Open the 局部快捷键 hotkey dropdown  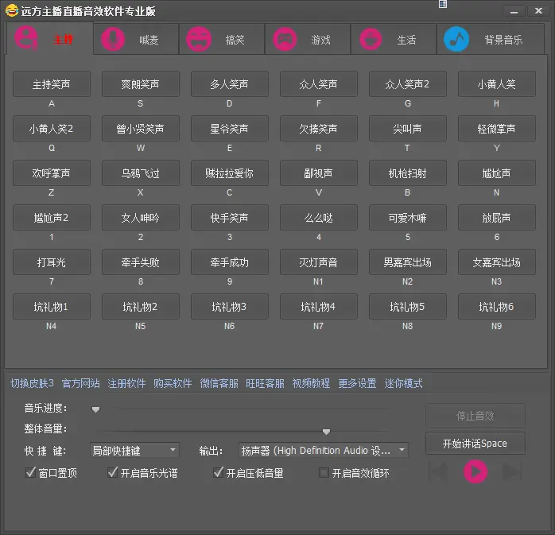point(134,451)
